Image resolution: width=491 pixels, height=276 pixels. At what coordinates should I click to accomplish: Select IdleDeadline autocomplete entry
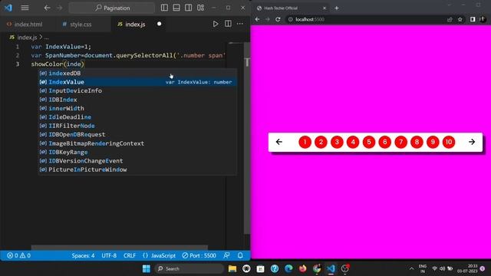(x=137, y=117)
